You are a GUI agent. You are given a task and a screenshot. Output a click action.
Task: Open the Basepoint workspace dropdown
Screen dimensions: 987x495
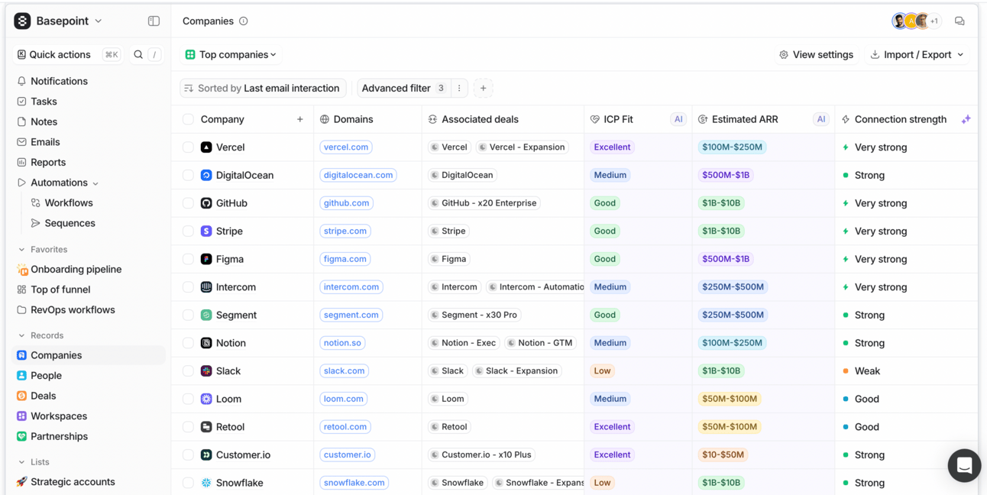(x=59, y=21)
